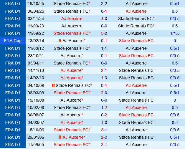Select the FRA Cup league label
Image resolution: width=185 pixels, height=149 pixels.
[13, 41]
